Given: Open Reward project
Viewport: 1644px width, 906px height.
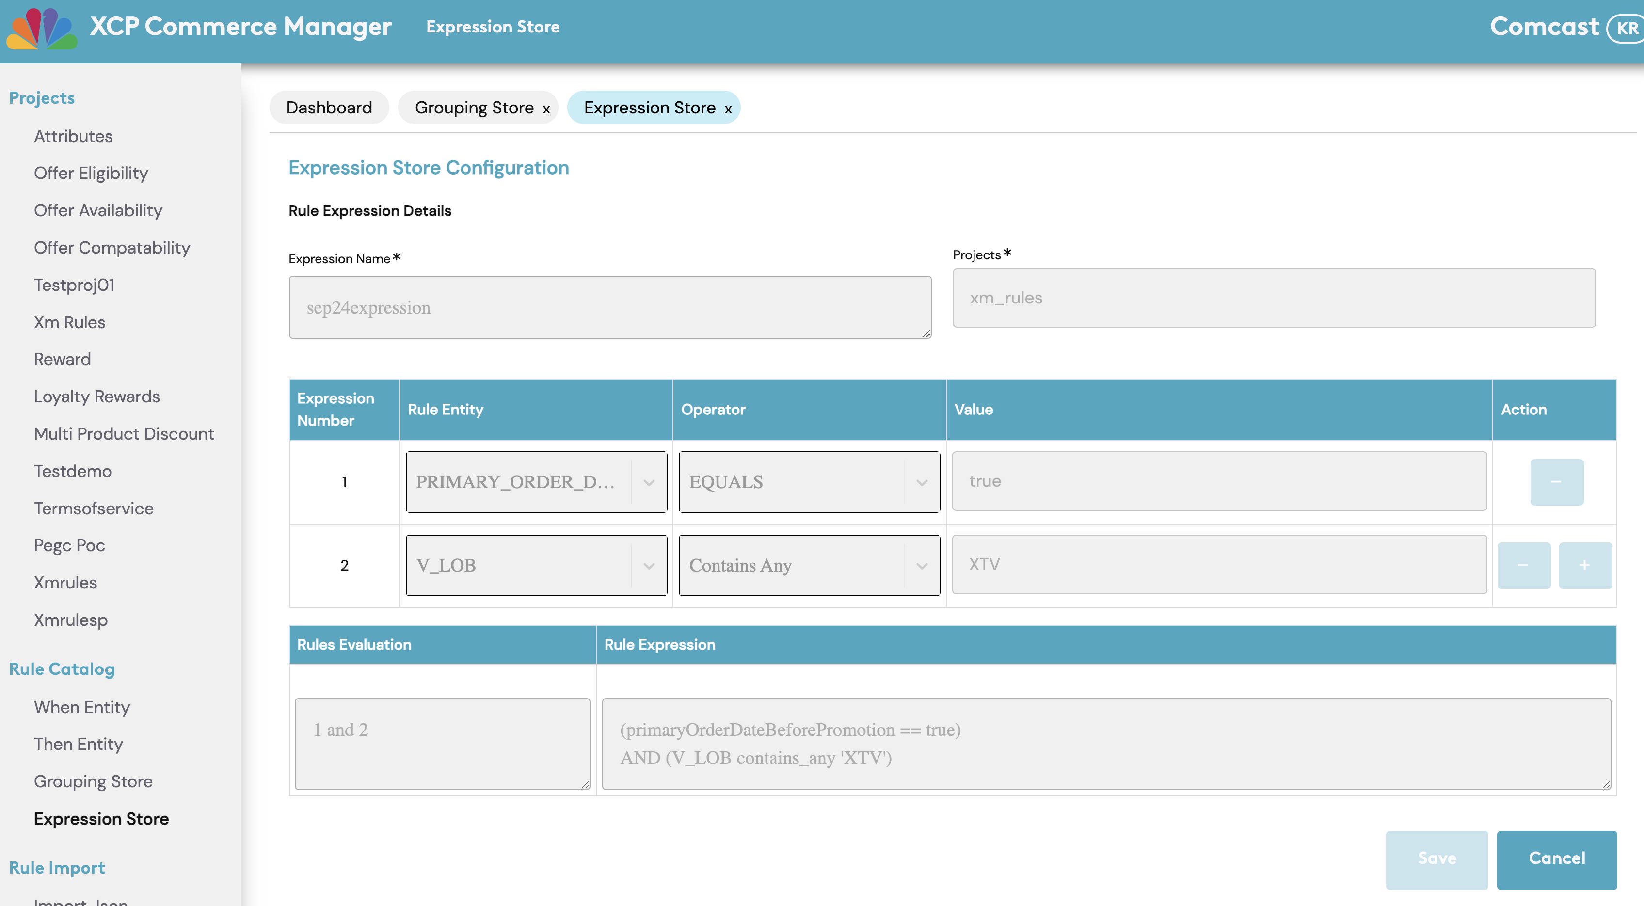Looking at the screenshot, I should 63,359.
